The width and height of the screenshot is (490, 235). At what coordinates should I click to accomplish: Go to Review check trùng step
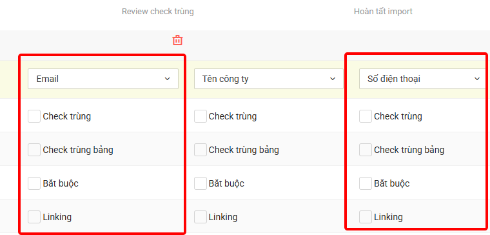point(158,12)
